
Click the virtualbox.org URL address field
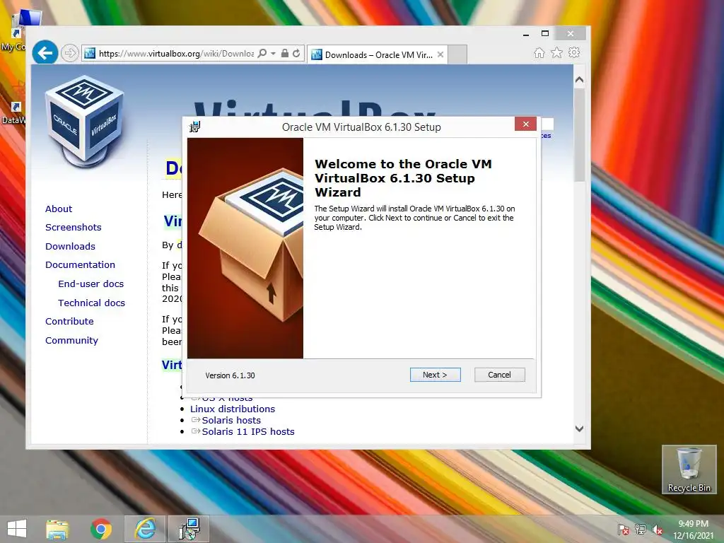click(x=176, y=54)
